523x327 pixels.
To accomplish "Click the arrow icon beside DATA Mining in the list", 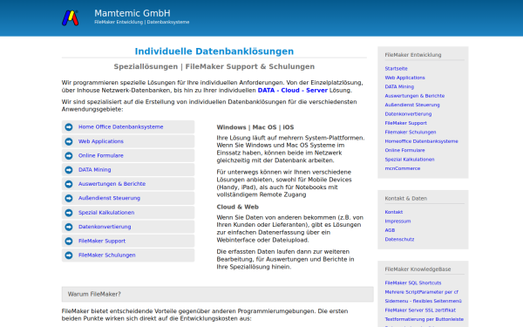I will (x=69, y=170).
